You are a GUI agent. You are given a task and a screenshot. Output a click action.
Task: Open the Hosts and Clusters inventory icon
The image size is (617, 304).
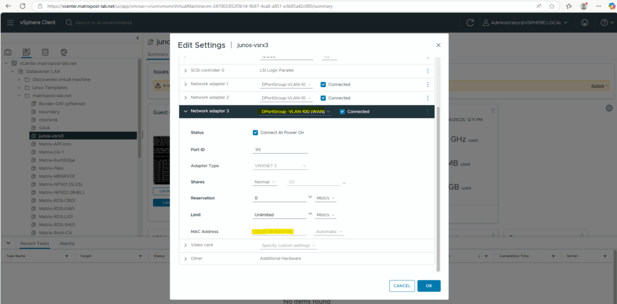coord(8,52)
